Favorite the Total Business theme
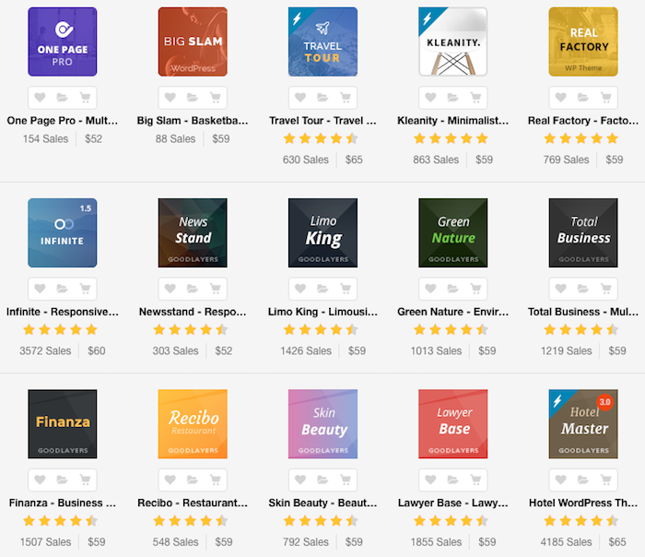645x557 pixels. click(x=561, y=289)
